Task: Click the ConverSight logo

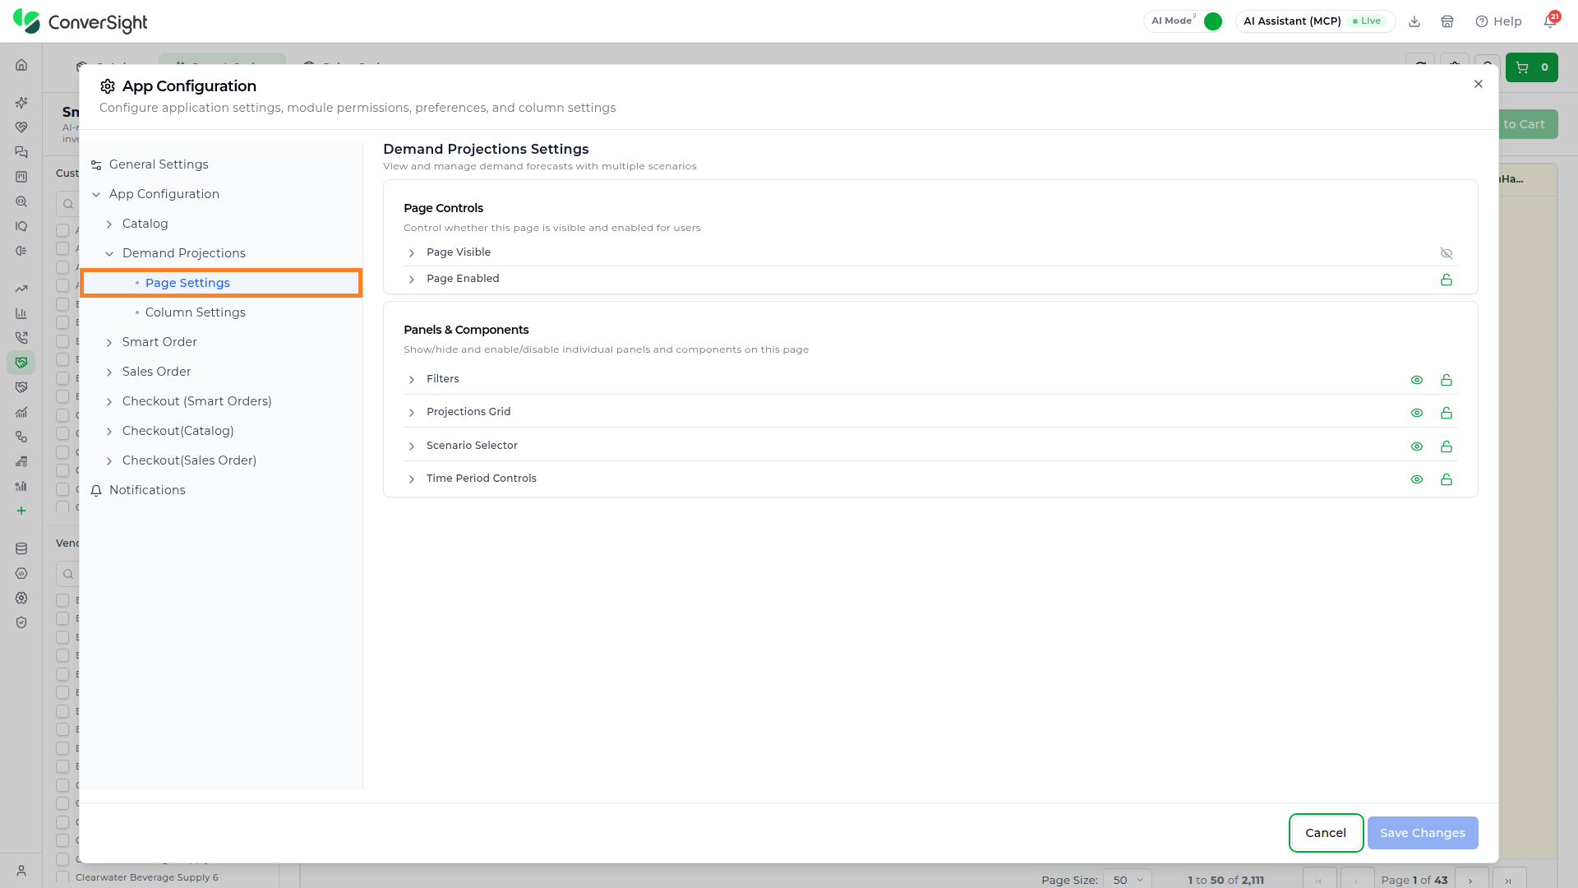Action: [x=81, y=21]
